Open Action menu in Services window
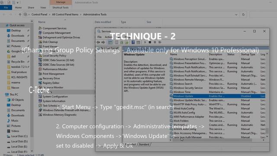Image resolution: width=277 pixels, height=156 pixels. (x=108, y=37)
